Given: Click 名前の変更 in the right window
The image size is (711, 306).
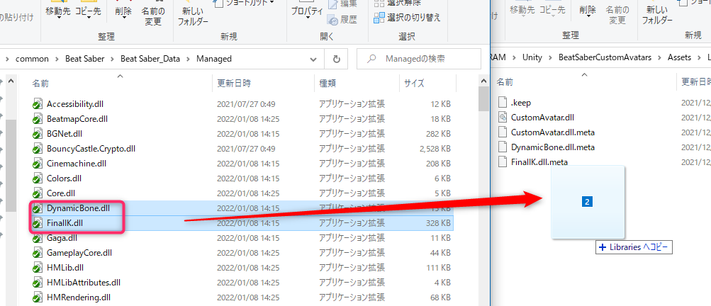Looking at the screenshot, I should click(x=617, y=14).
